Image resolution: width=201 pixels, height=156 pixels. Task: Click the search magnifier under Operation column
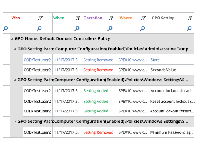point(110,28)
